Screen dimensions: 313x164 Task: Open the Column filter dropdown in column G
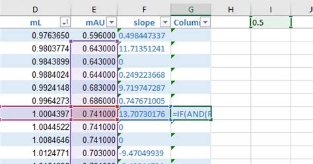tap(205, 22)
